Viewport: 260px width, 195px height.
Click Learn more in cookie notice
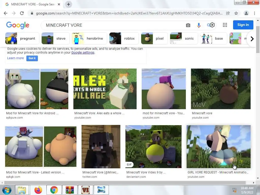(x=15, y=58)
